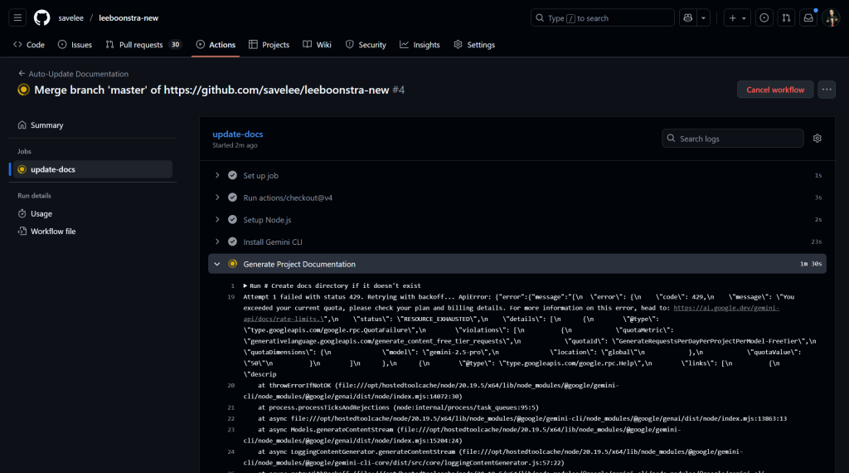Click the '1m 30s' step duration
This screenshot has width=849, height=473.
point(811,264)
